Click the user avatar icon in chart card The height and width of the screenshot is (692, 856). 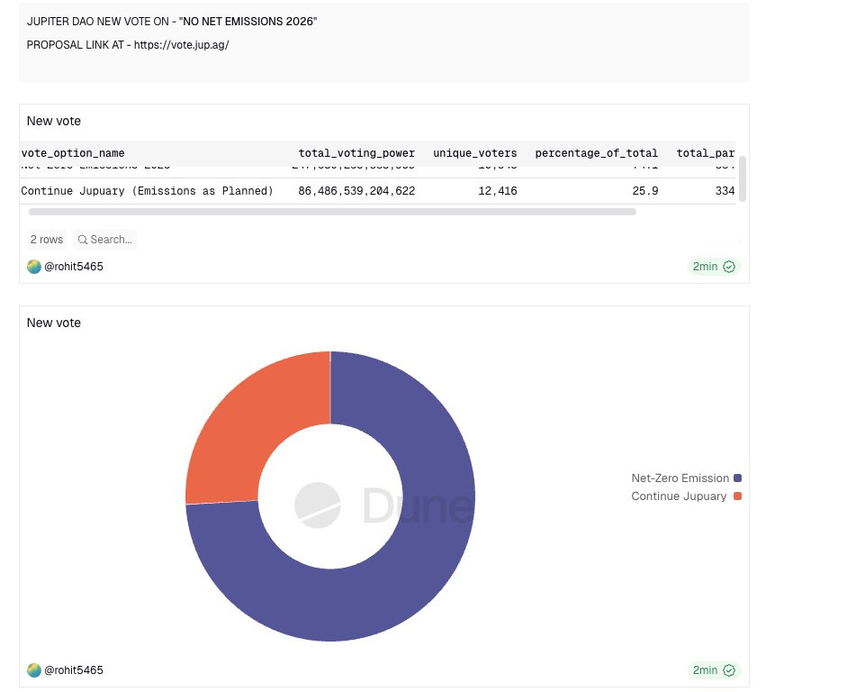click(34, 670)
